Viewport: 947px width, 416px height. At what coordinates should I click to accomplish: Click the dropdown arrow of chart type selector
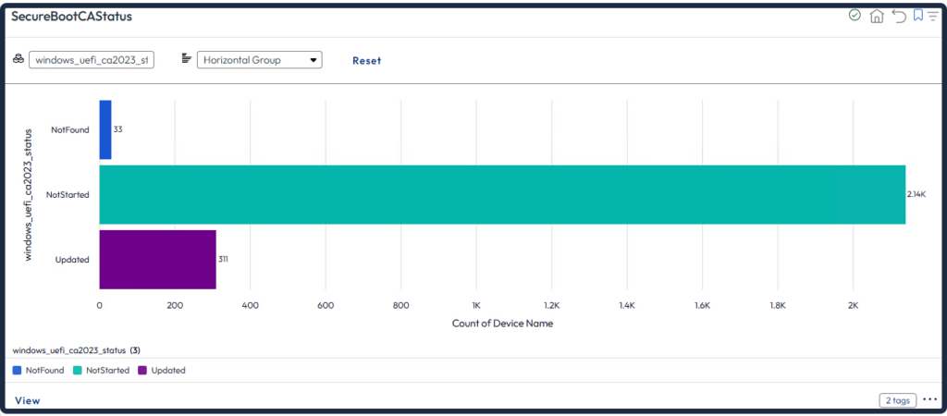tap(314, 60)
